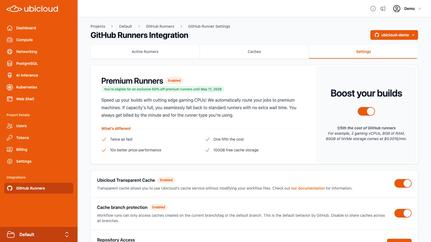
Task: Click '10x better price-performance' text
Action: point(135,150)
